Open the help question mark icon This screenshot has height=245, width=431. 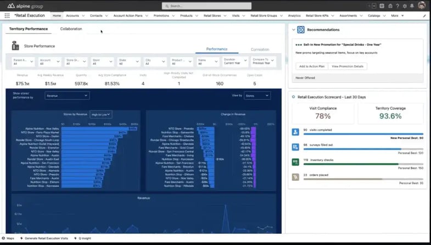click(x=398, y=6)
